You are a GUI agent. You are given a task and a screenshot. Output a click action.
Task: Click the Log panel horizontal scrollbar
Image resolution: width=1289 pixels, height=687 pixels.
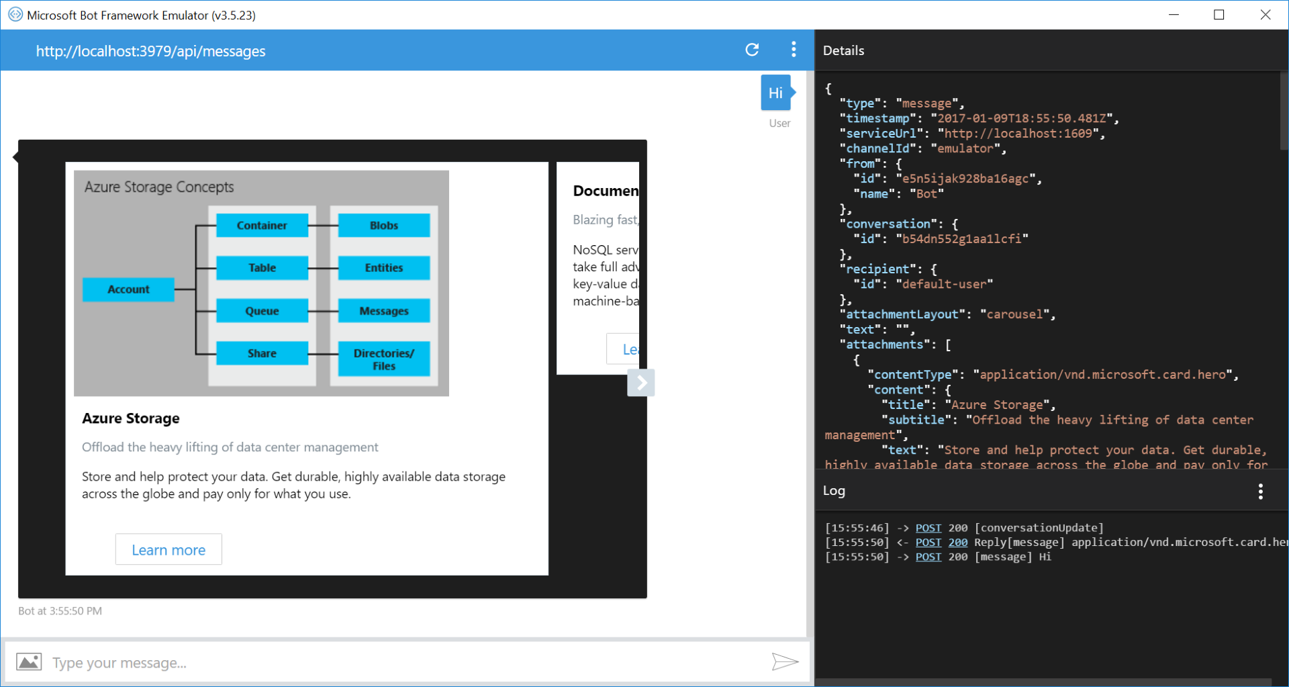(1044, 682)
